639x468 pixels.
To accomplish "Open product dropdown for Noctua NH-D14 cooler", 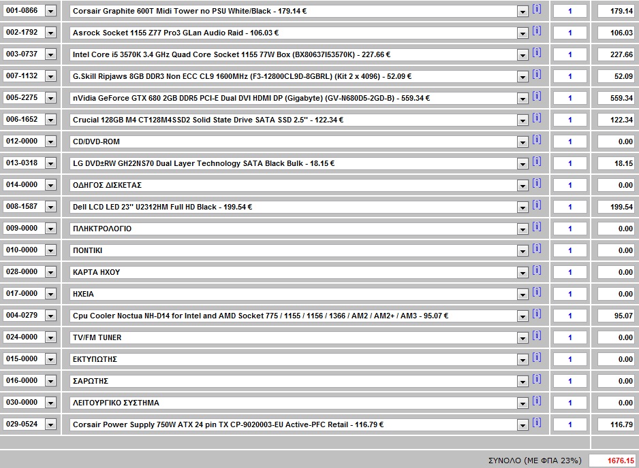I will (523, 316).
